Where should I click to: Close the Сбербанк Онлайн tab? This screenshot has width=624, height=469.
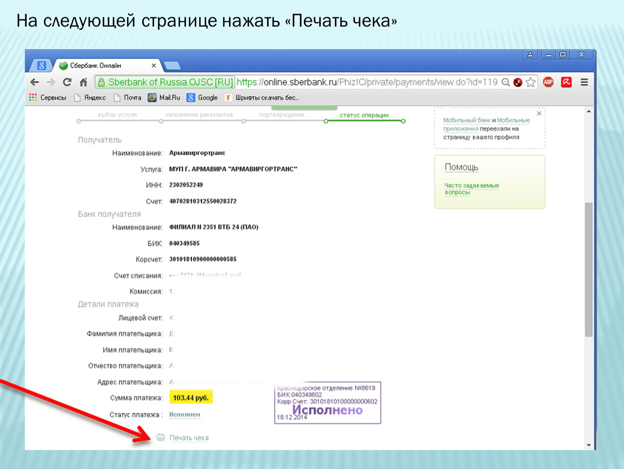point(154,65)
